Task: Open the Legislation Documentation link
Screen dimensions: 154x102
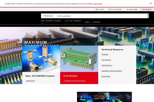Action: pos(112,71)
